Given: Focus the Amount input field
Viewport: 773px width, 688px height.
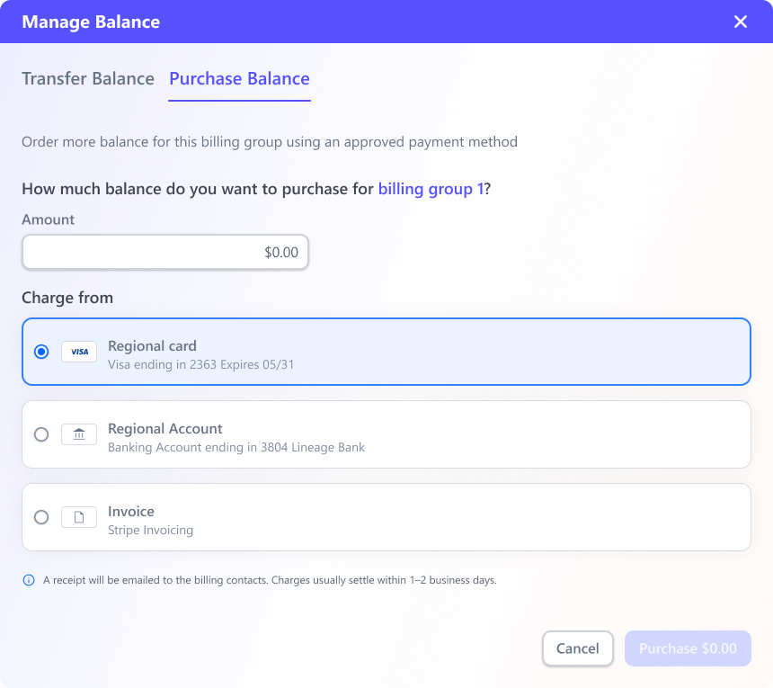Looking at the screenshot, I should [x=165, y=252].
